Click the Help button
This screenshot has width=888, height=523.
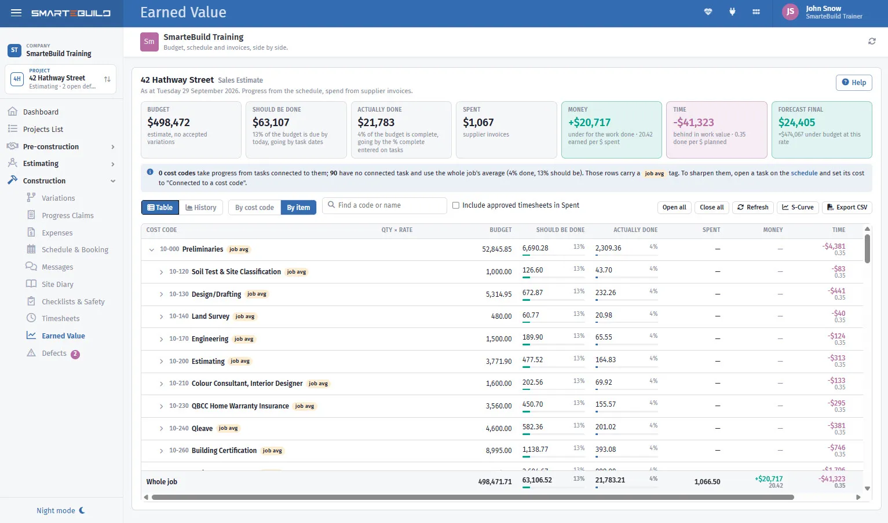click(854, 82)
